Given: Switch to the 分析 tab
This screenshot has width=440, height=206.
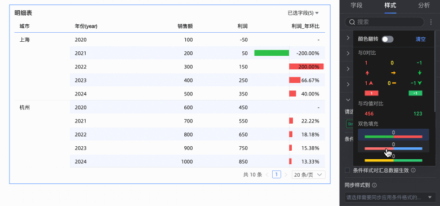Looking at the screenshot, I should pyautogui.click(x=424, y=5).
